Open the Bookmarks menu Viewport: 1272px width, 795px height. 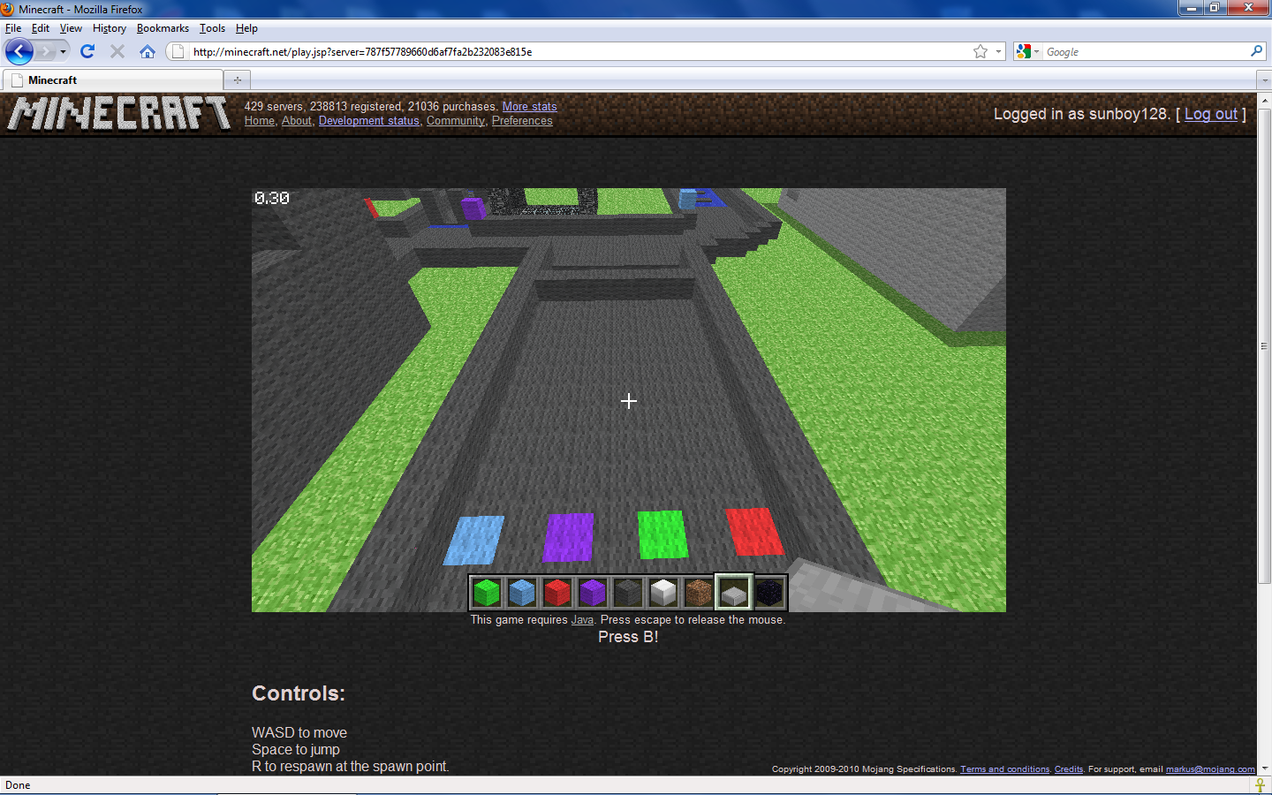163,28
